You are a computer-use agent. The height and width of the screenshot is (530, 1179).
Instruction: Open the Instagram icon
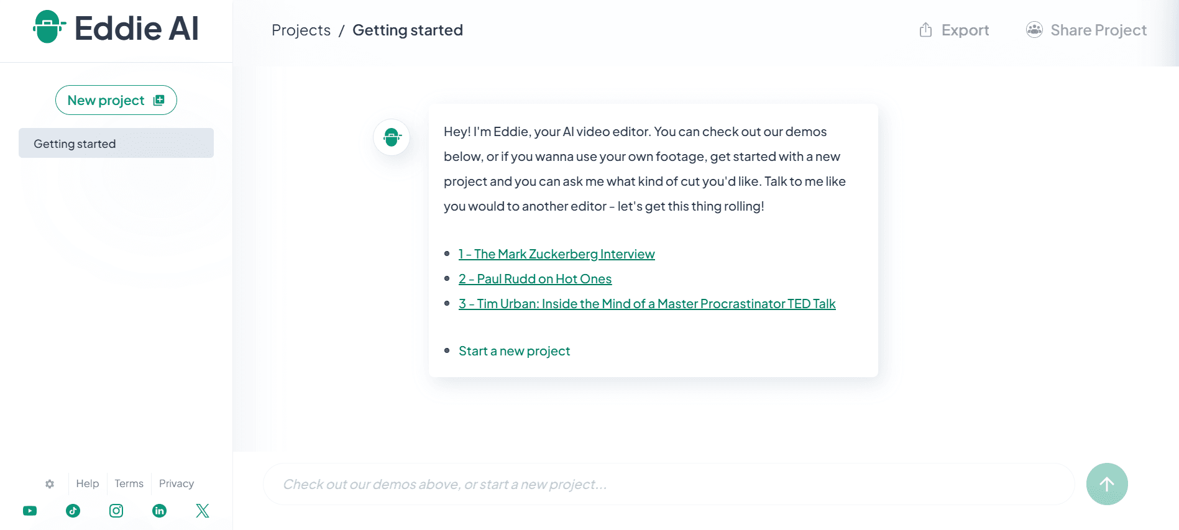coord(116,510)
